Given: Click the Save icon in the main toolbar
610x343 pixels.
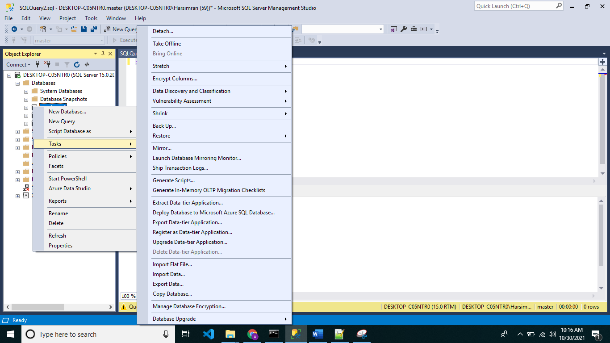Looking at the screenshot, I should pos(84,29).
